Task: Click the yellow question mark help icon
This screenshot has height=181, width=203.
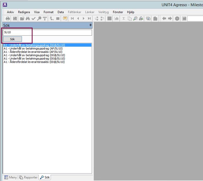Action: 65,19
